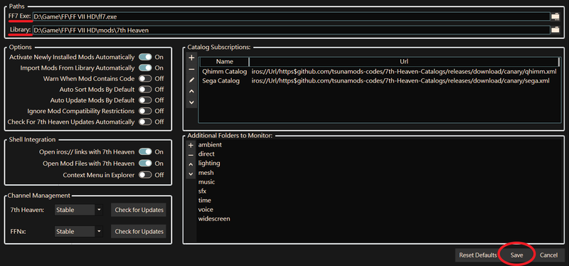The width and height of the screenshot is (569, 266).
Task: Check for Updates for 7th Heaven channel
Action: (x=139, y=210)
